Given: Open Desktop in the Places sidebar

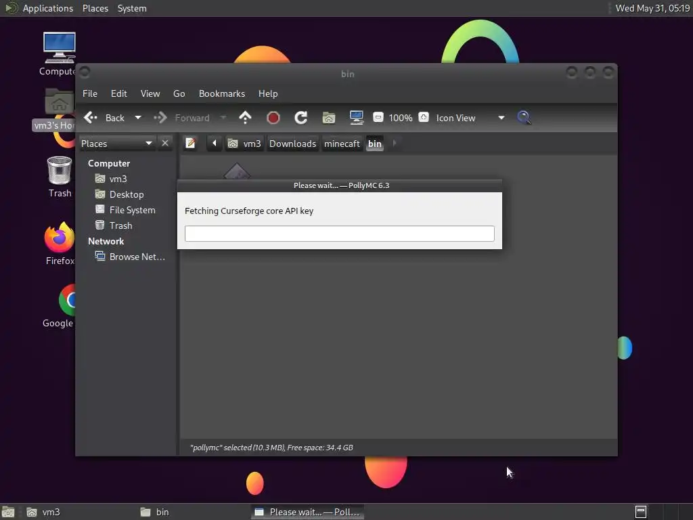Looking at the screenshot, I should pos(119,194).
